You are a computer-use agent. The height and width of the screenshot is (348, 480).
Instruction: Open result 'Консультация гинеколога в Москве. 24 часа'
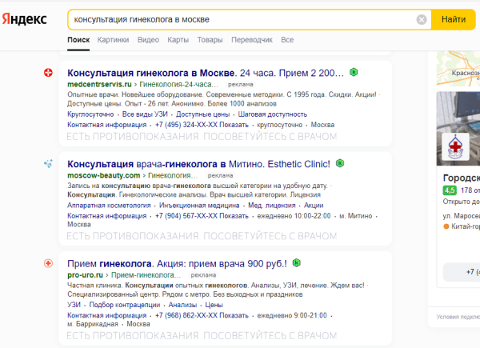pyautogui.click(x=206, y=73)
